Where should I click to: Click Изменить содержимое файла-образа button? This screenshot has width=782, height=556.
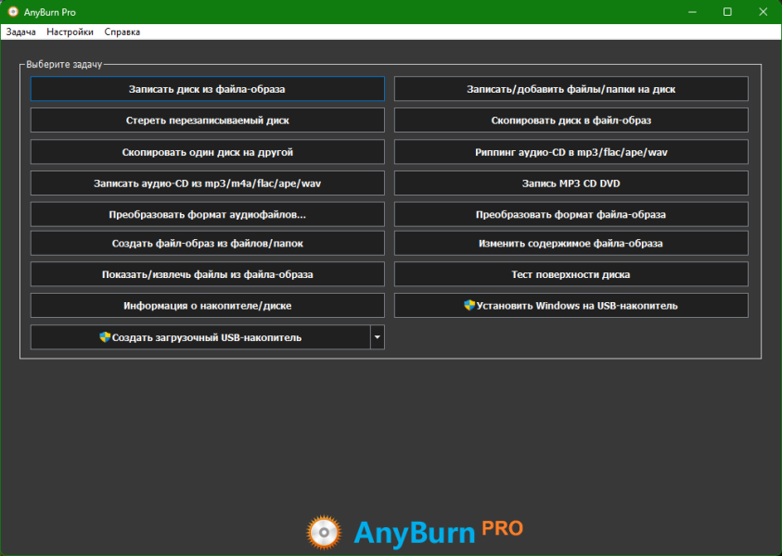(570, 244)
